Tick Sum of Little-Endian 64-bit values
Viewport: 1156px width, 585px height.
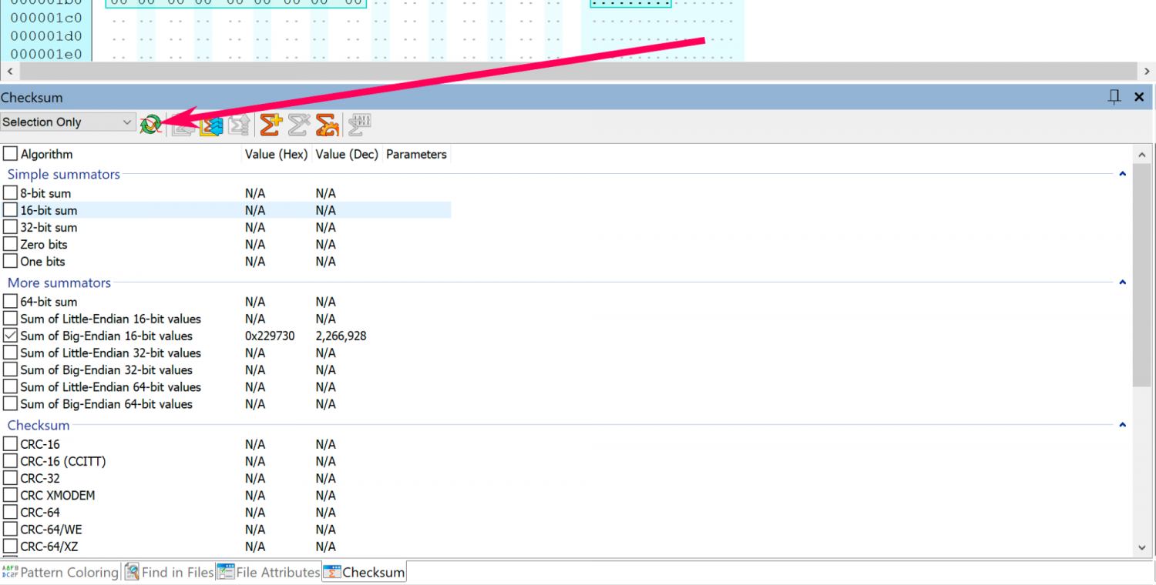click(10, 386)
